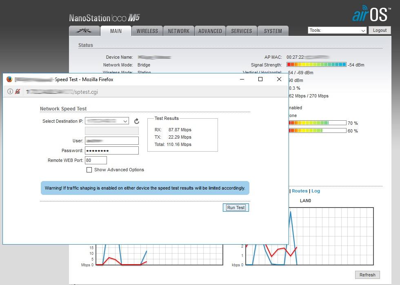Click the Network Mode Bridge value

144,65
